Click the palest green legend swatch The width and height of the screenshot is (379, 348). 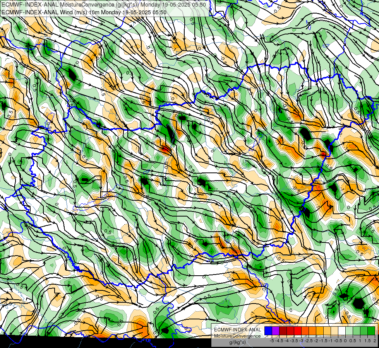pyautogui.click(x=349, y=331)
